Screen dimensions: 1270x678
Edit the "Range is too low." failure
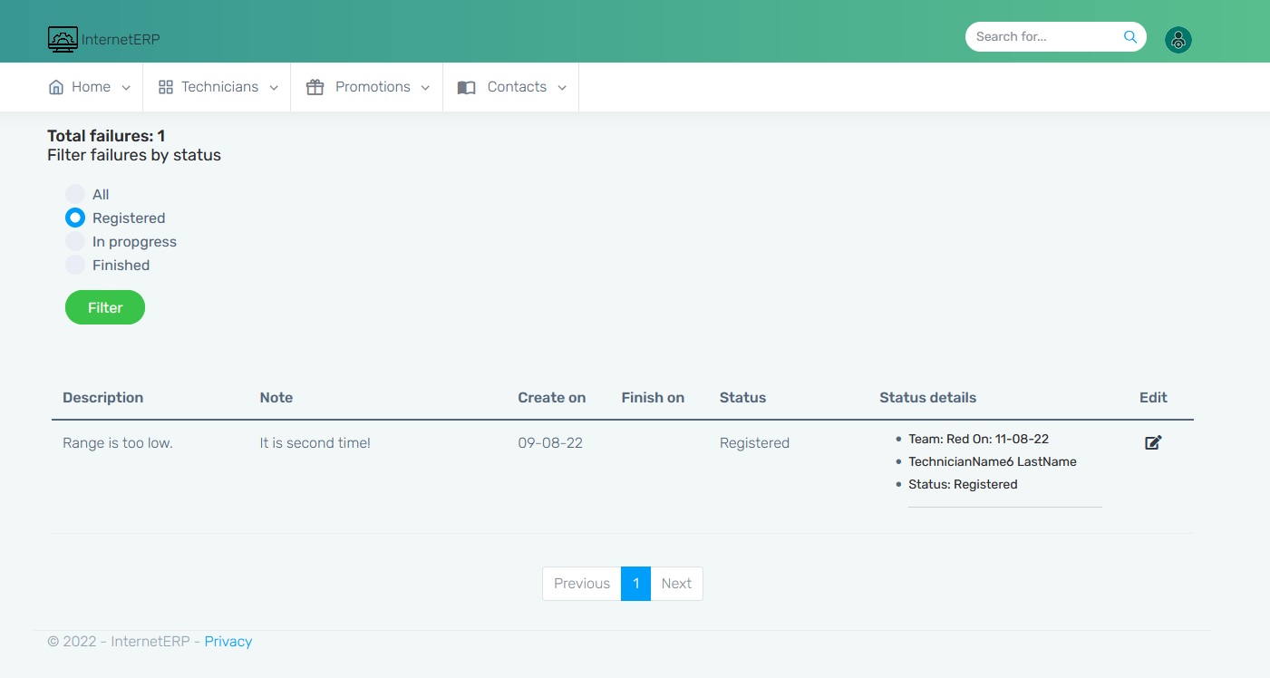1153,442
